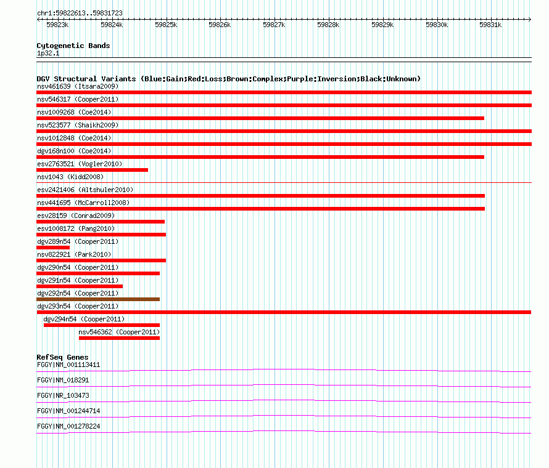The width and height of the screenshot is (549, 468).
Task: Select dgv291n54 (Cooper2011) label
Action: (78, 280)
